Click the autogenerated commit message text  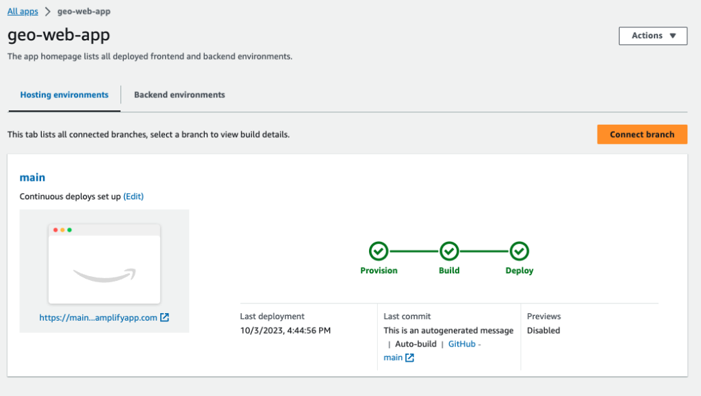448,331
